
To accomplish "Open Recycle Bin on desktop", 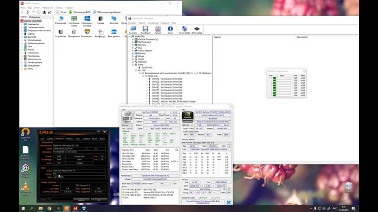I will (x=348, y=188).
